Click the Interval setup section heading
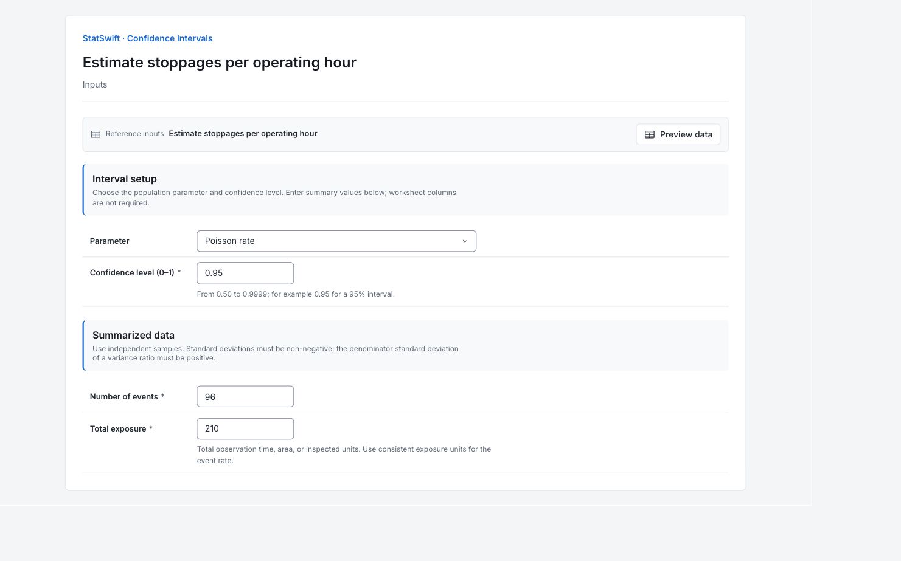Viewport: 901px width, 561px height. coord(125,179)
